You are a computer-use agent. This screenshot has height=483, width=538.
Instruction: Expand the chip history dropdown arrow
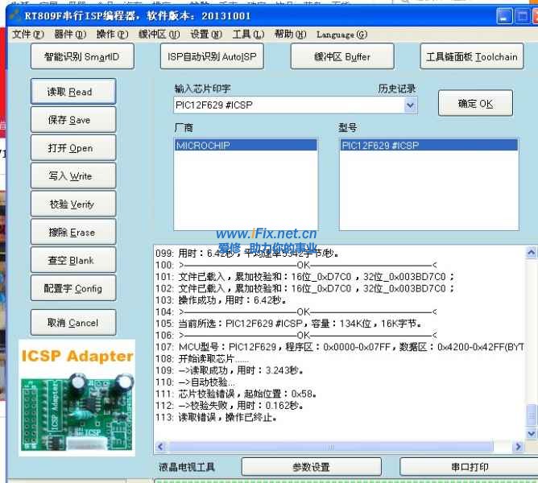point(410,105)
